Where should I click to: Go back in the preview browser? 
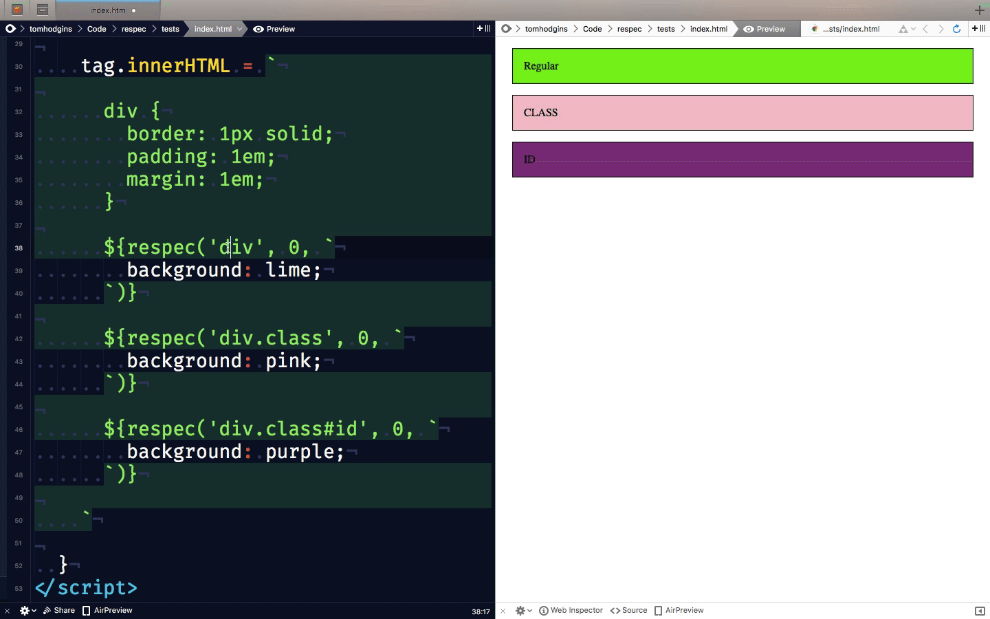point(925,29)
